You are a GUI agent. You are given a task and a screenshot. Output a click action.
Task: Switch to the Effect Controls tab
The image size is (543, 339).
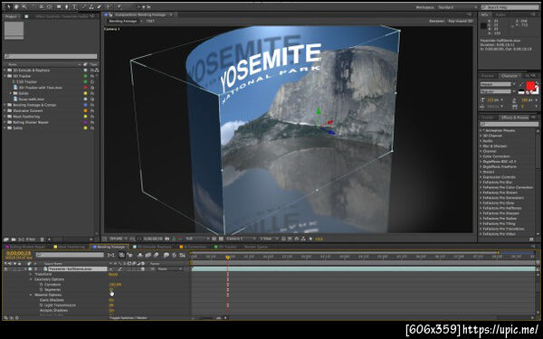[x=62, y=16]
